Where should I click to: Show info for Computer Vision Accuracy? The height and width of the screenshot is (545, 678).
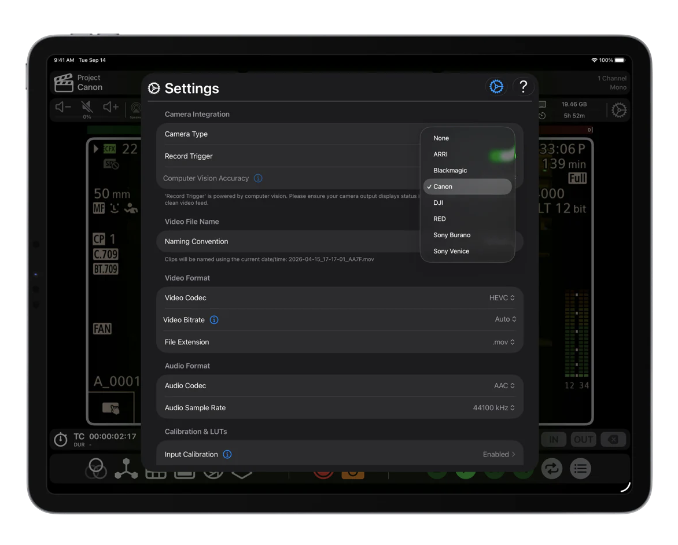[x=258, y=178]
